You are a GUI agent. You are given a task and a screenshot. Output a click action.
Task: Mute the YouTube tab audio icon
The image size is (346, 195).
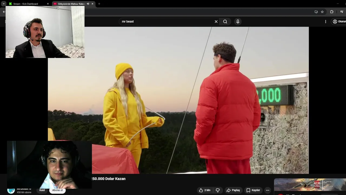pos(88,4)
